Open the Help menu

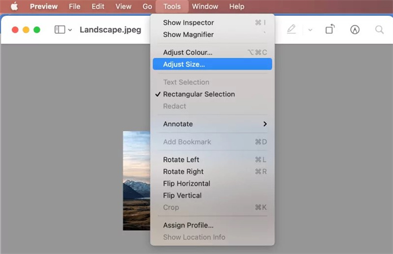pos(237,6)
